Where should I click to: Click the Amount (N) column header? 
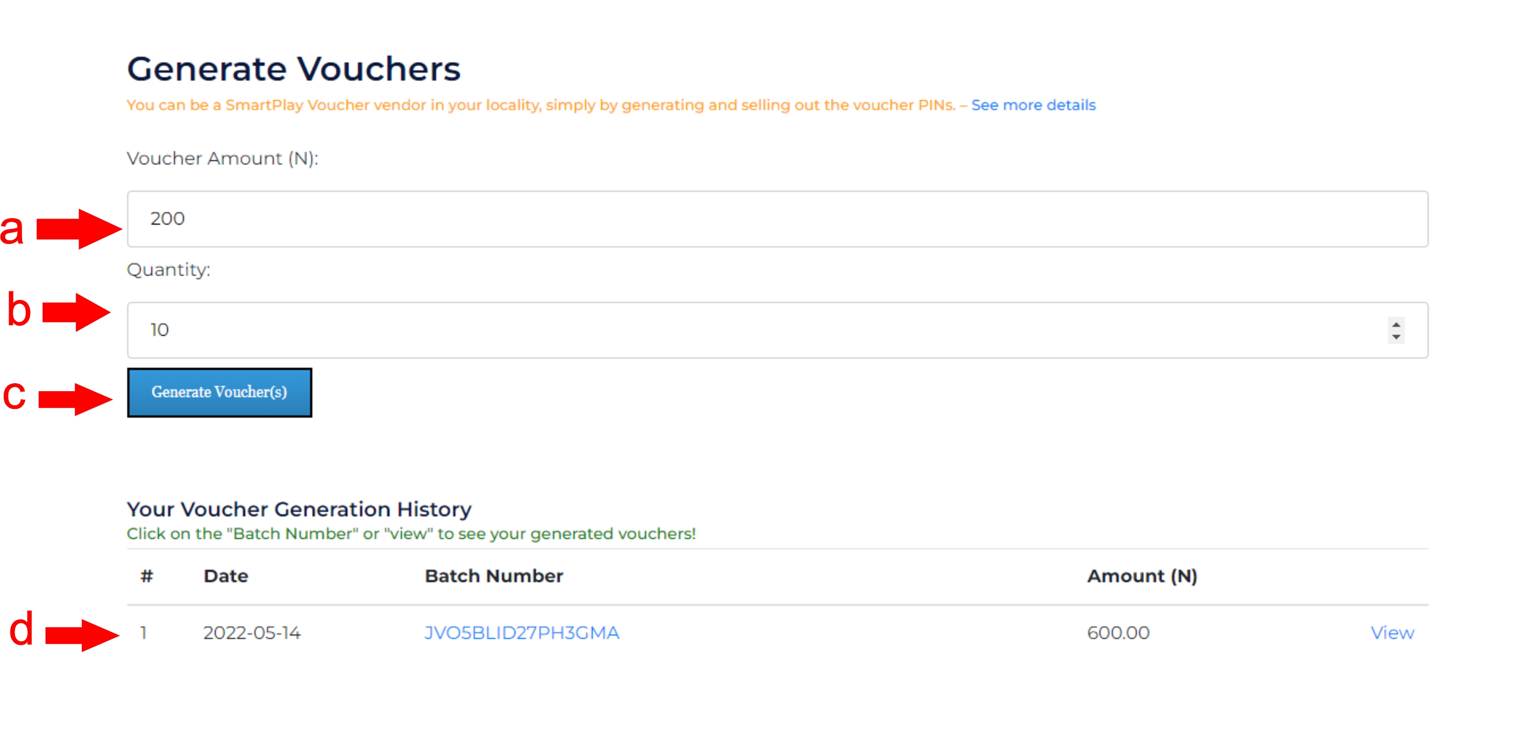(x=1141, y=576)
